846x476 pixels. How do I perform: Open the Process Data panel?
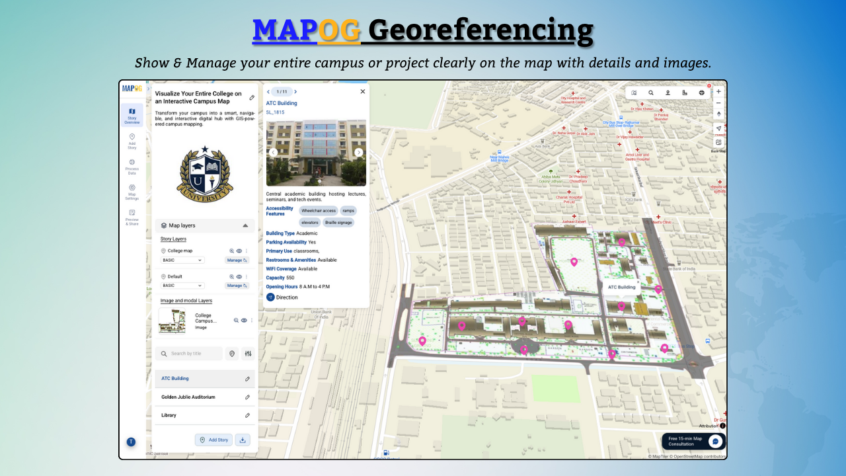(132, 165)
